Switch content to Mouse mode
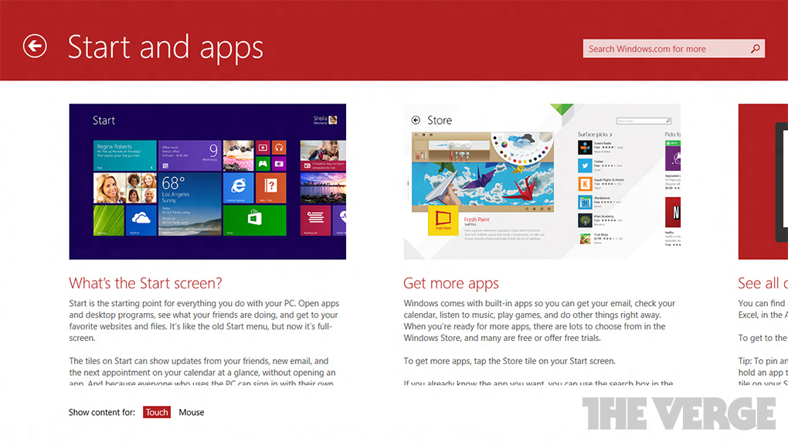 tap(192, 412)
